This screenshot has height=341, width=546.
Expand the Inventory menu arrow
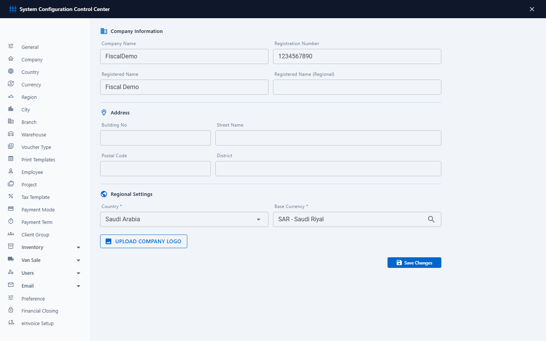click(x=78, y=247)
